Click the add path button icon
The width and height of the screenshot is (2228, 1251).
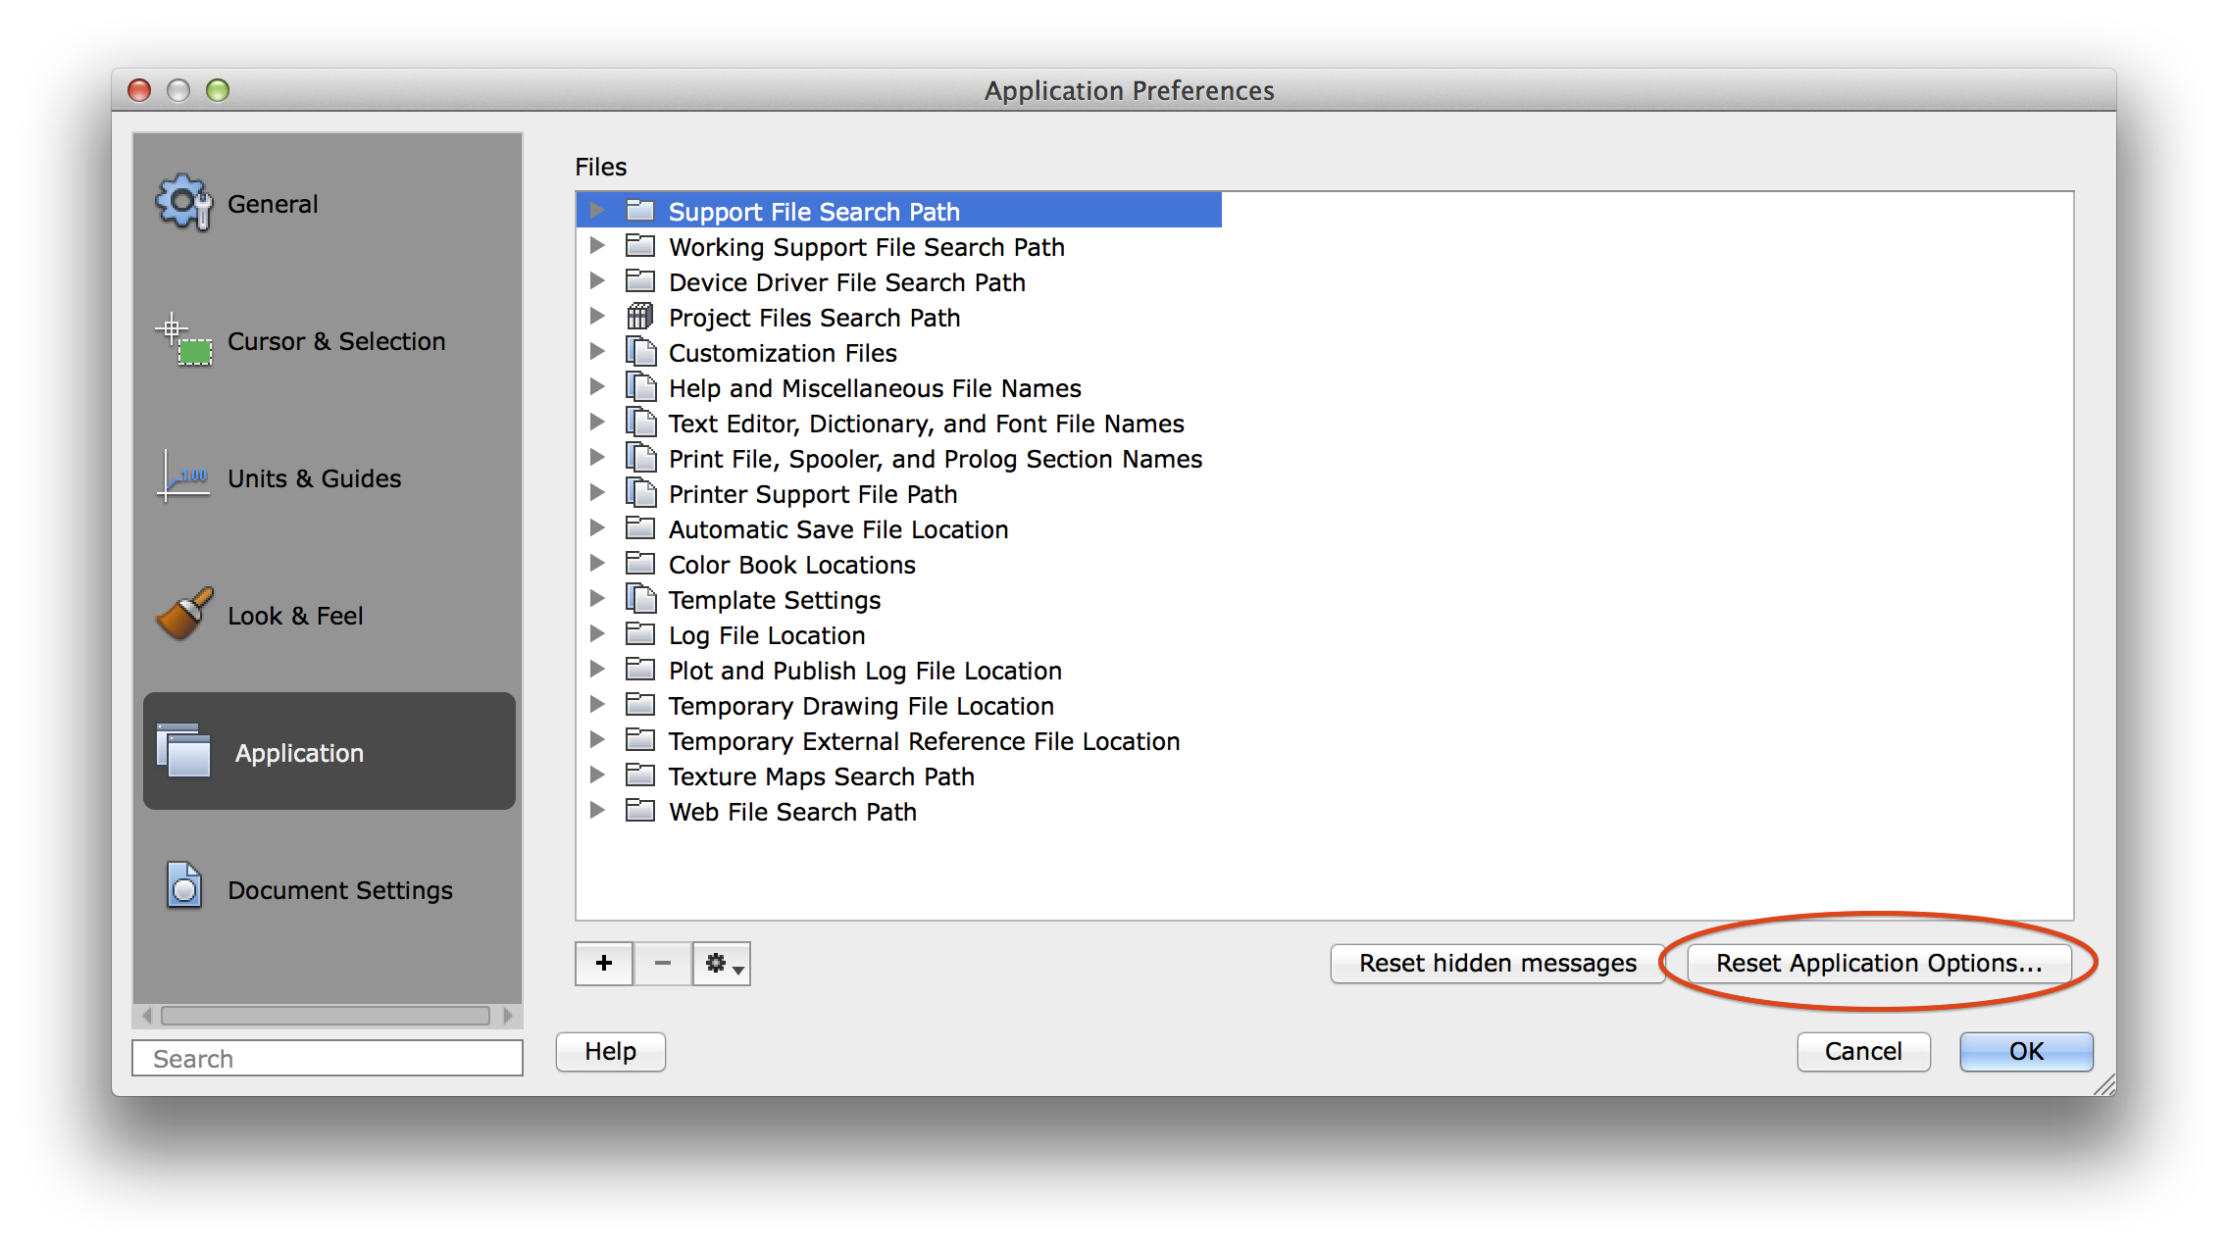click(604, 964)
